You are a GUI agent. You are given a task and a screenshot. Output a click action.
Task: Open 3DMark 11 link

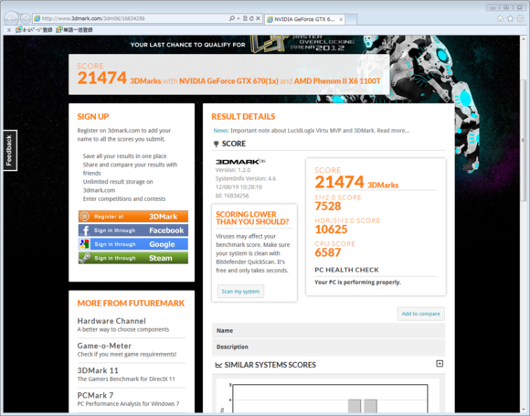[98, 370]
